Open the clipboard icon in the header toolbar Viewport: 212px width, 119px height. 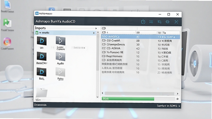[143, 22]
